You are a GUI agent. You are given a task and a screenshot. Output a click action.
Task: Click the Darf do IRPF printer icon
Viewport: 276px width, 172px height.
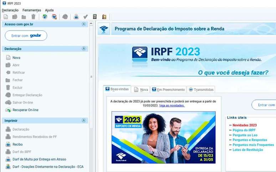[8, 152]
